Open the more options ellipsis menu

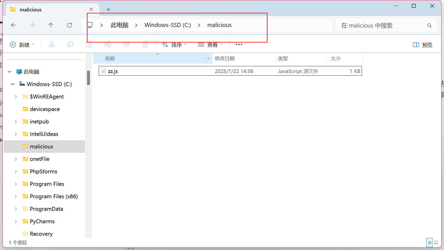pyautogui.click(x=239, y=44)
